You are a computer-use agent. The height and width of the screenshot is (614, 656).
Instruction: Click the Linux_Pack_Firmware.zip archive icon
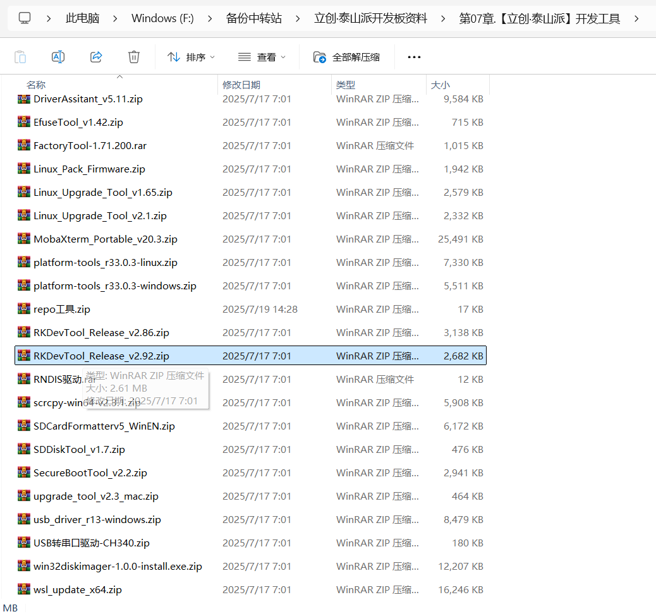click(24, 169)
